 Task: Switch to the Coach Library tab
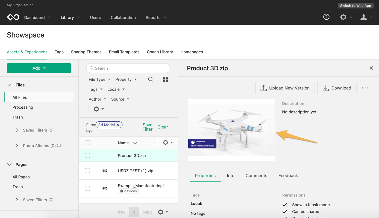pos(160,52)
